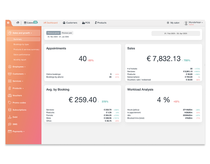Collapse the sidebar with the back arrow icon
Image resolution: width=210 pixels, height=164 pixels.
(8, 23)
